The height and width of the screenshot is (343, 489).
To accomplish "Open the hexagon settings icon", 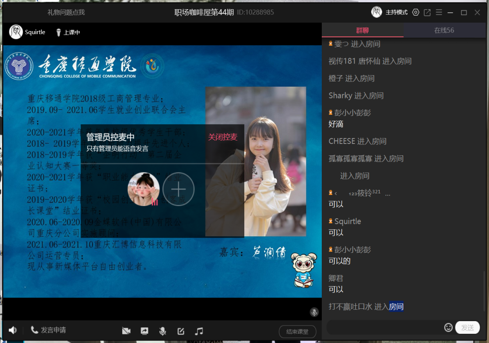I will pos(416,12).
